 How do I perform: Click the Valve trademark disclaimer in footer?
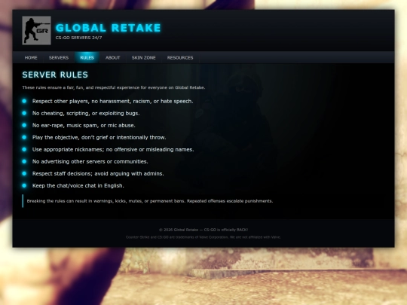(203, 237)
